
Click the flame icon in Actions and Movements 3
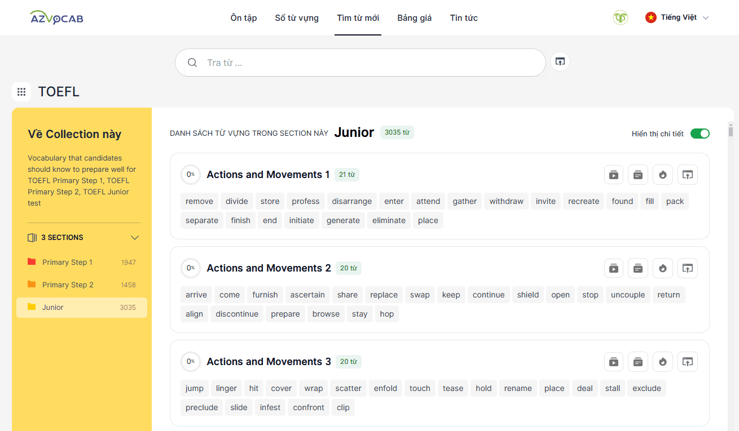coord(663,362)
